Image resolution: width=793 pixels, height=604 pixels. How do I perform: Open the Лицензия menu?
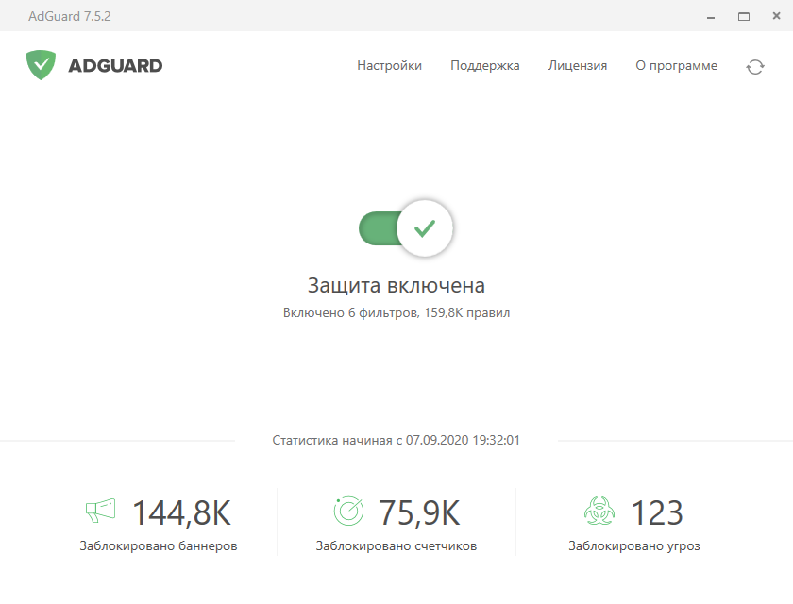pos(578,66)
